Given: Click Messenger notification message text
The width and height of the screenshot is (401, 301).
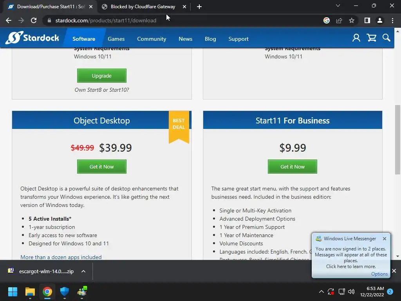Looking at the screenshot, I should coord(350,257).
